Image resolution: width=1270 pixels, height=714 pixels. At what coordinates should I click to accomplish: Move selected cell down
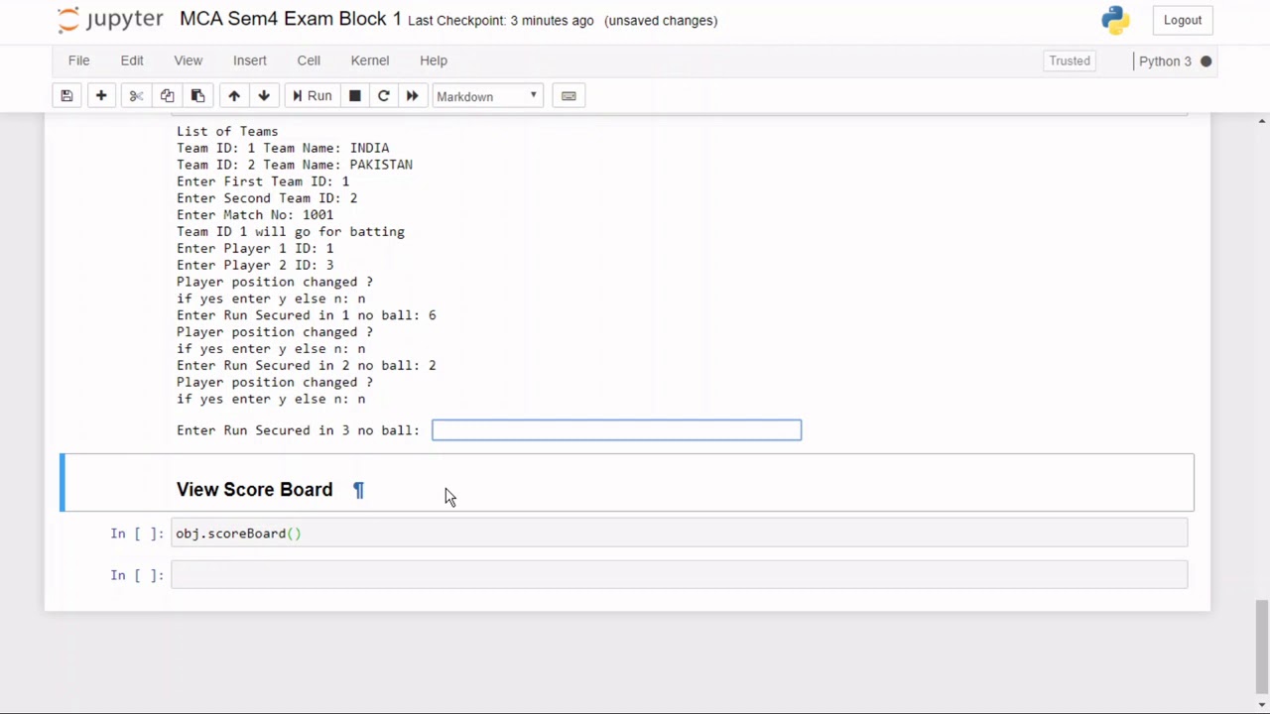(264, 96)
